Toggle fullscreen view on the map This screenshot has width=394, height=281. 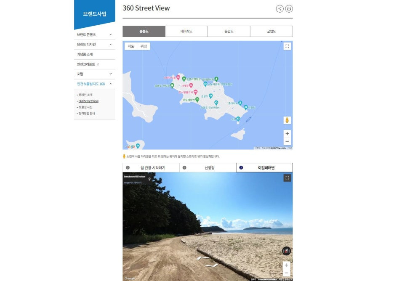[x=287, y=46]
